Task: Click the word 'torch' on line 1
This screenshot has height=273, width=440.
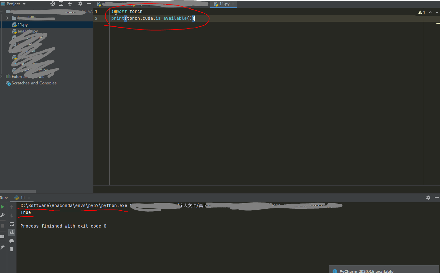Action: (x=136, y=11)
